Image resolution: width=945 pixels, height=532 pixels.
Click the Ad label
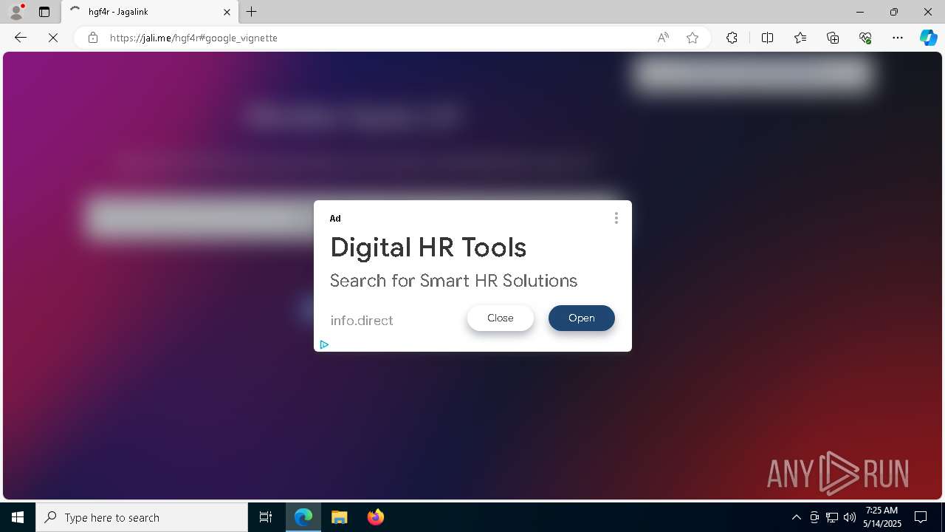[x=335, y=219]
